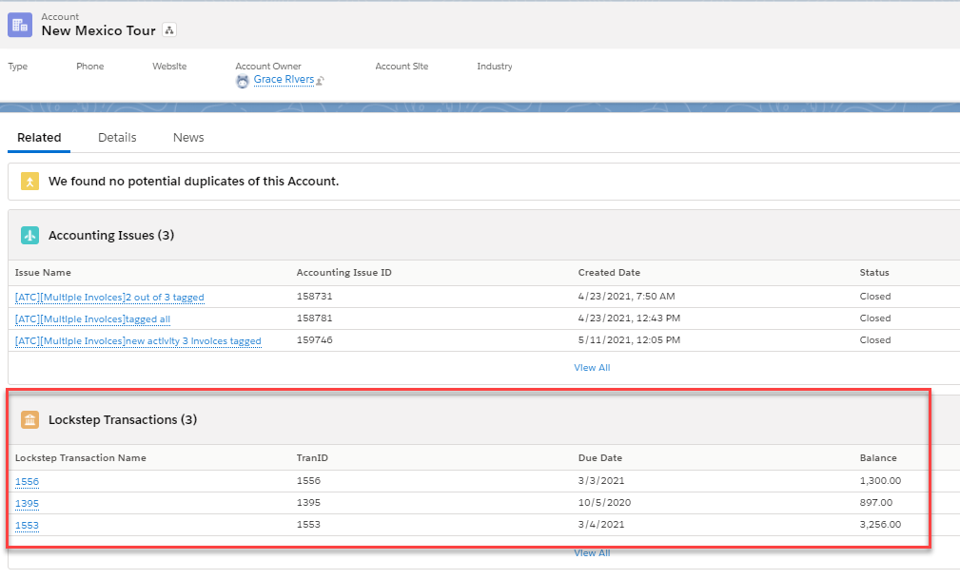
Task: Open Lockstep transaction 1553
Action: [27, 526]
